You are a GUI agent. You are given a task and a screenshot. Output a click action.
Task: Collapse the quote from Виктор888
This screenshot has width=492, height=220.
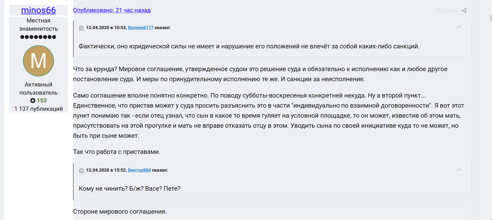82,170
